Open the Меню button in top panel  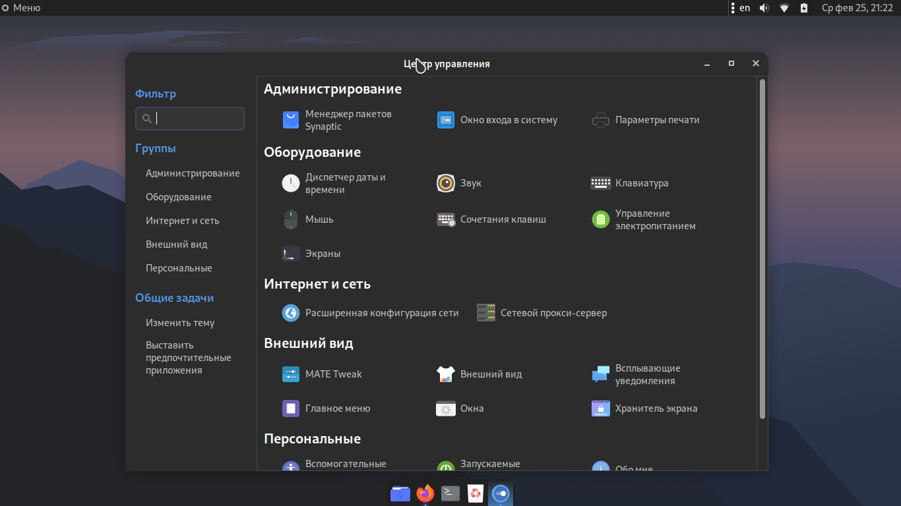(21, 8)
